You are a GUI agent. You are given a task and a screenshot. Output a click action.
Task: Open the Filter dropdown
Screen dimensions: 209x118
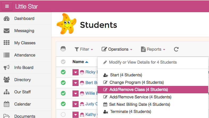(84, 49)
